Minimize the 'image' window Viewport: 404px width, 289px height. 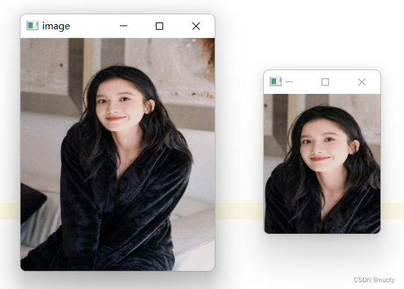123,26
